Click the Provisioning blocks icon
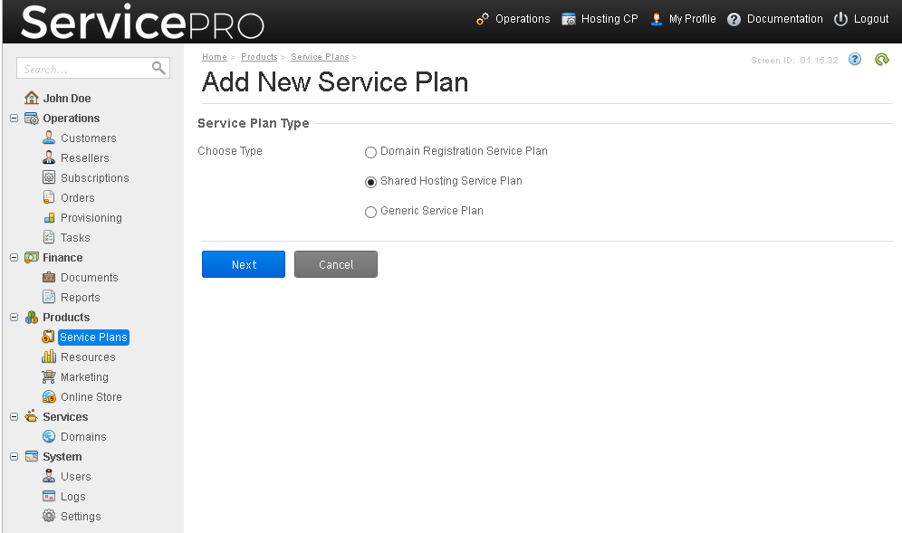Screen dimensions: 902x533 pyautogui.click(x=50, y=217)
